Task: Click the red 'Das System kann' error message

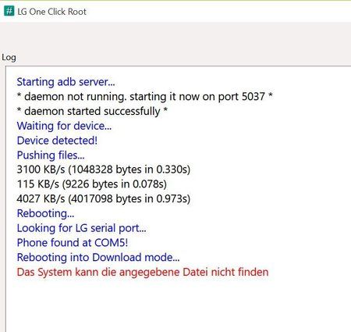Action: [143, 272]
